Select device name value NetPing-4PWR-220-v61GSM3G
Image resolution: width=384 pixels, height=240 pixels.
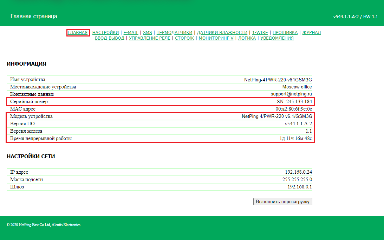point(278,80)
